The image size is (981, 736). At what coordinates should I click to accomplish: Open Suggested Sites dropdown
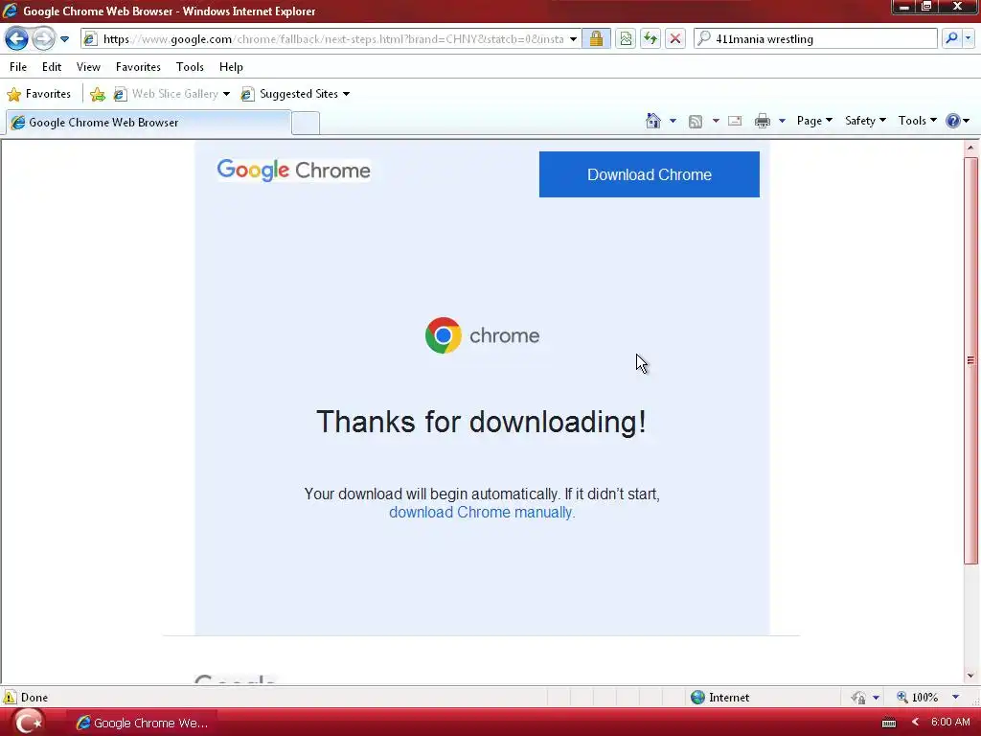coord(295,94)
